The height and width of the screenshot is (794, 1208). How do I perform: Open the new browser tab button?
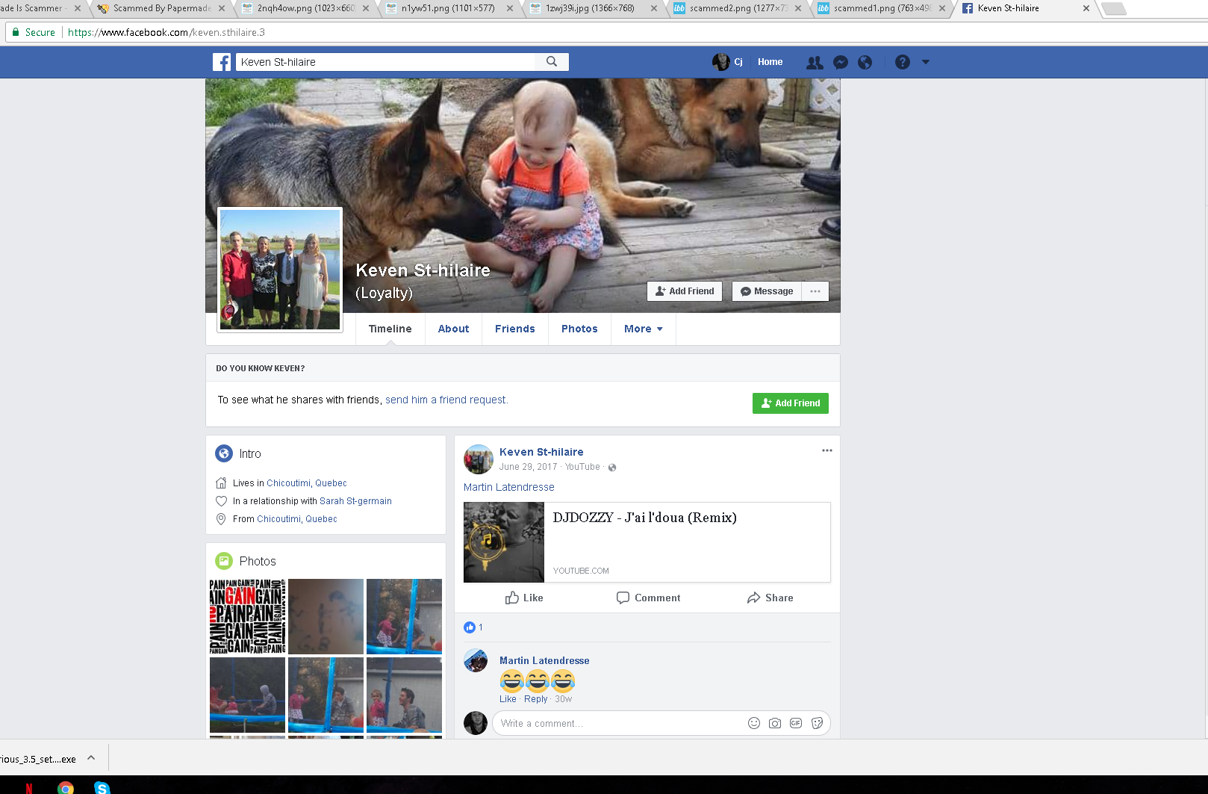pos(1113,9)
